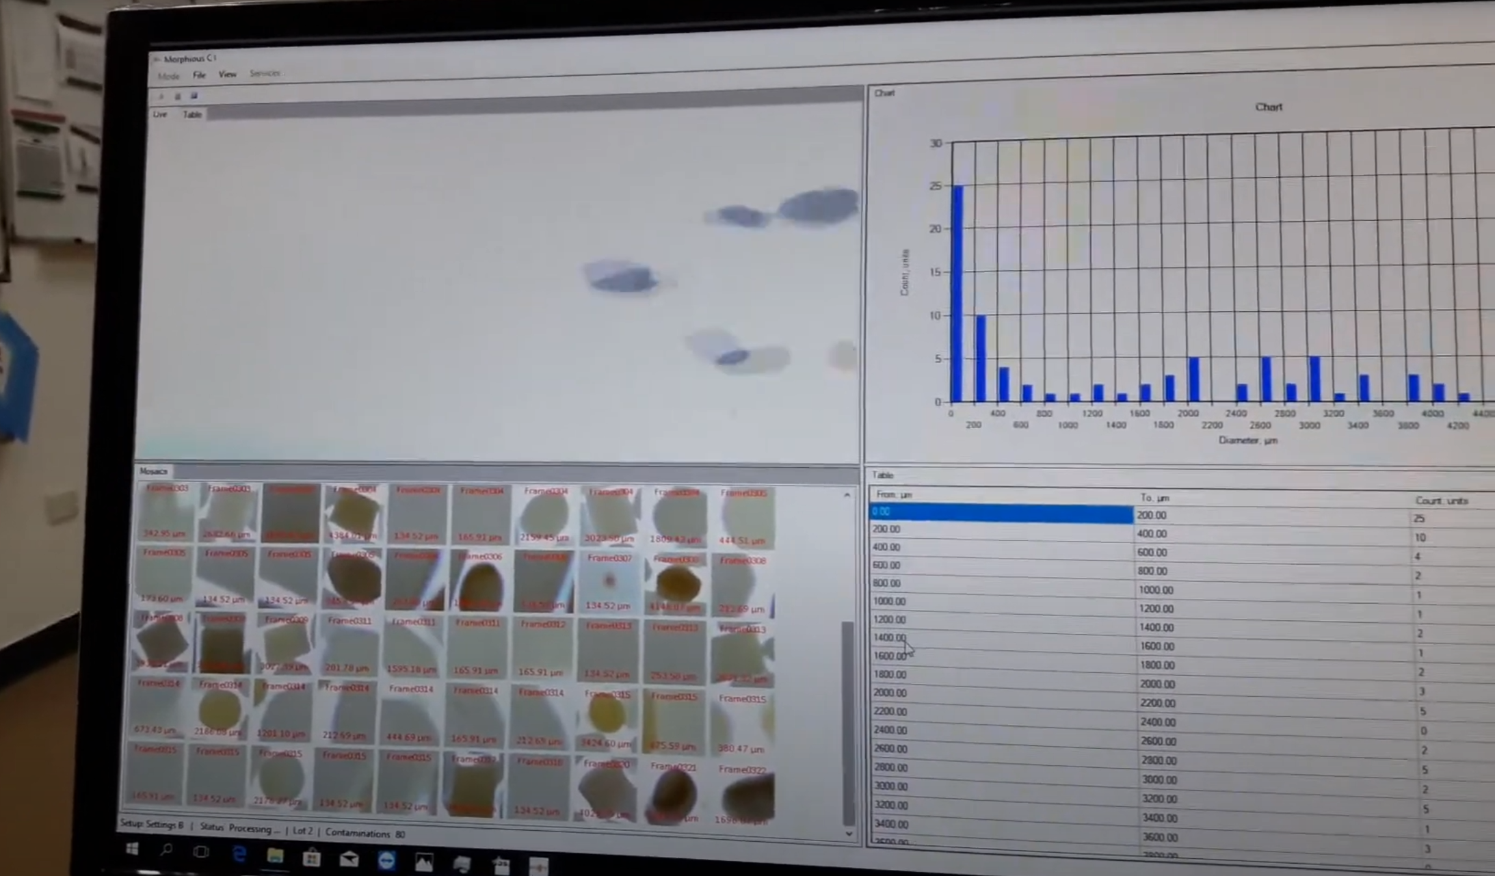
Task: Select the table row starting at 600.00
Action: (1183, 570)
